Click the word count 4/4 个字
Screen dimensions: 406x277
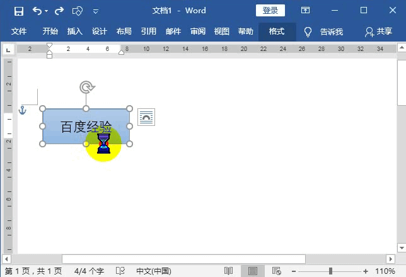(89, 271)
